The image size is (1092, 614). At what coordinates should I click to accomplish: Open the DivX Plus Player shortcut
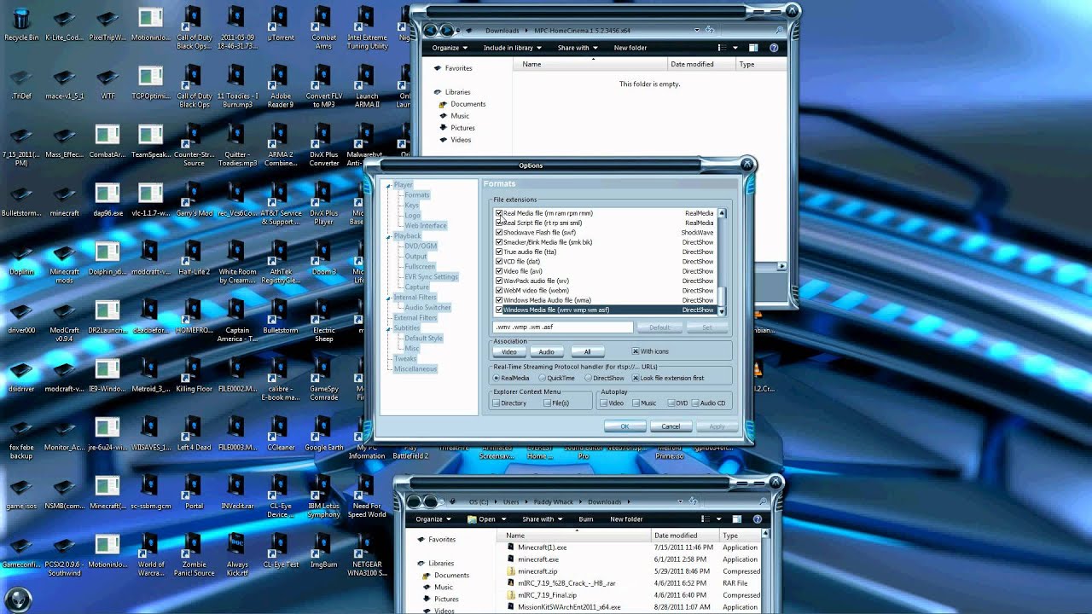[323, 203]
